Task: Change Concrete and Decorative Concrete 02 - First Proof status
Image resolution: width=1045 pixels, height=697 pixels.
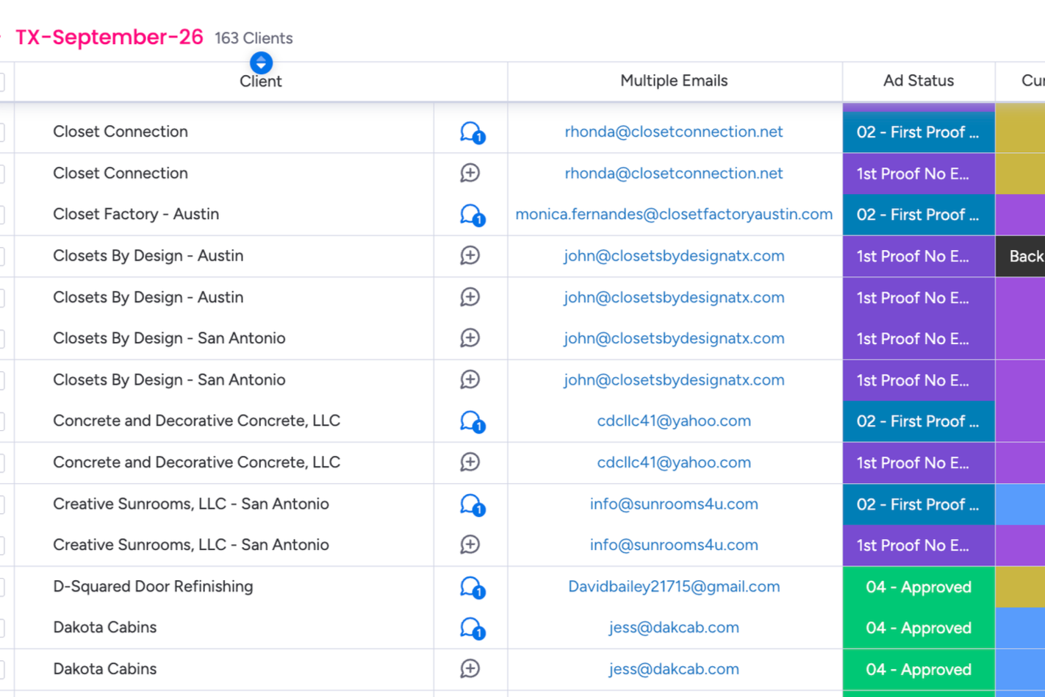Action: pyautogui.click(x=919, y=421)
